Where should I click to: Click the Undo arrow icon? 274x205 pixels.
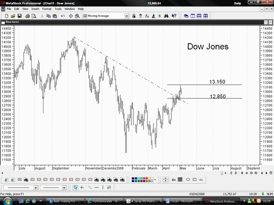click(63, 16)
